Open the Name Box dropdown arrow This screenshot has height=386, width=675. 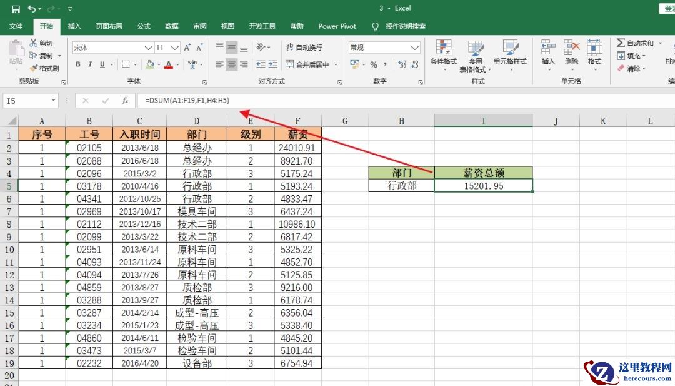click(53, 101)
